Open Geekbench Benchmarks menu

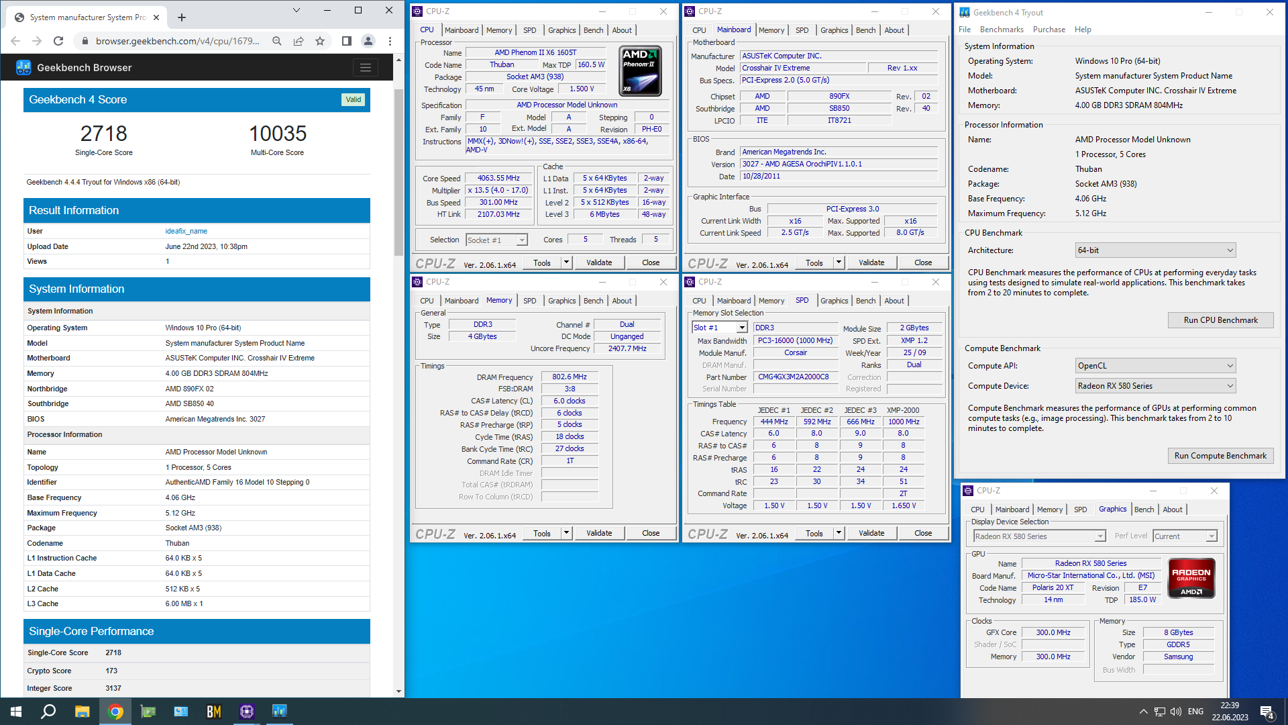pyautogui.click(x=1002, y=30)
